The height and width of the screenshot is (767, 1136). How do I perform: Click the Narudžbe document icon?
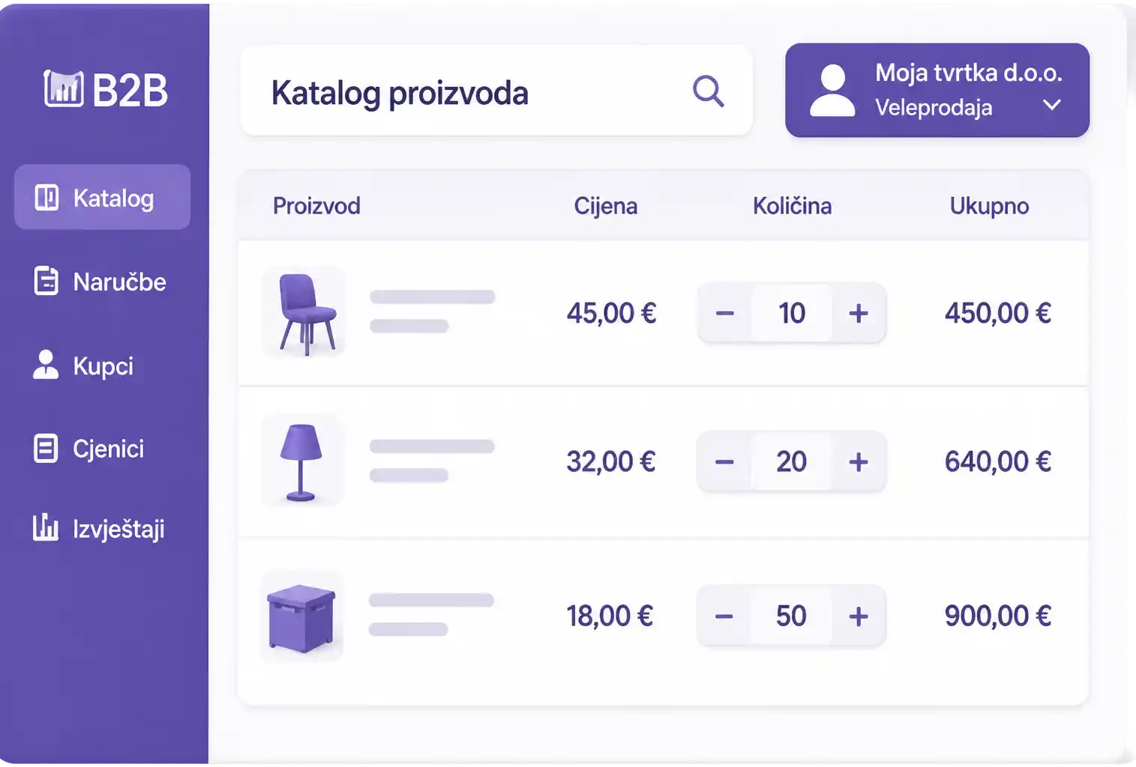point(46,282)
